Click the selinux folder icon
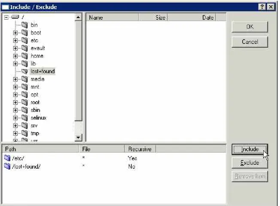 pos(24,118)
